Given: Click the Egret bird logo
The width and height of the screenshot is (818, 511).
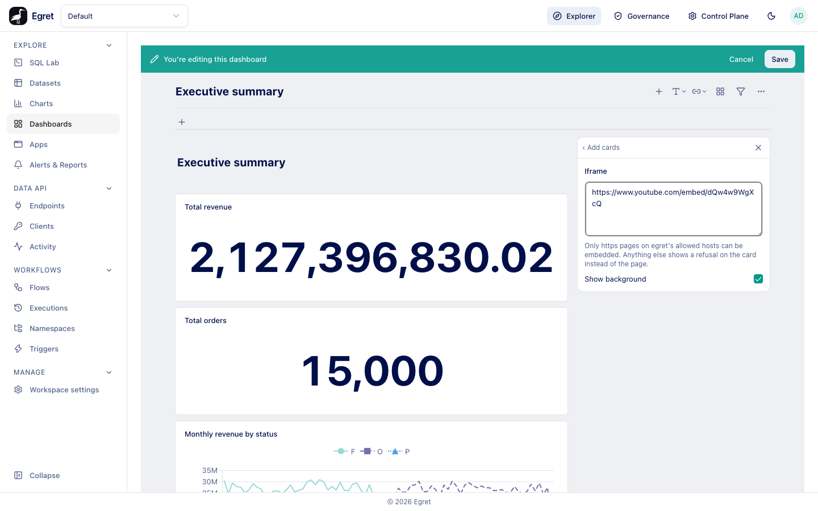Looking at the screenshot, I should [x=18, y=16].
